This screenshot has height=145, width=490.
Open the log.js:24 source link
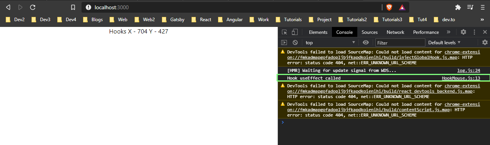pos(468,70)
